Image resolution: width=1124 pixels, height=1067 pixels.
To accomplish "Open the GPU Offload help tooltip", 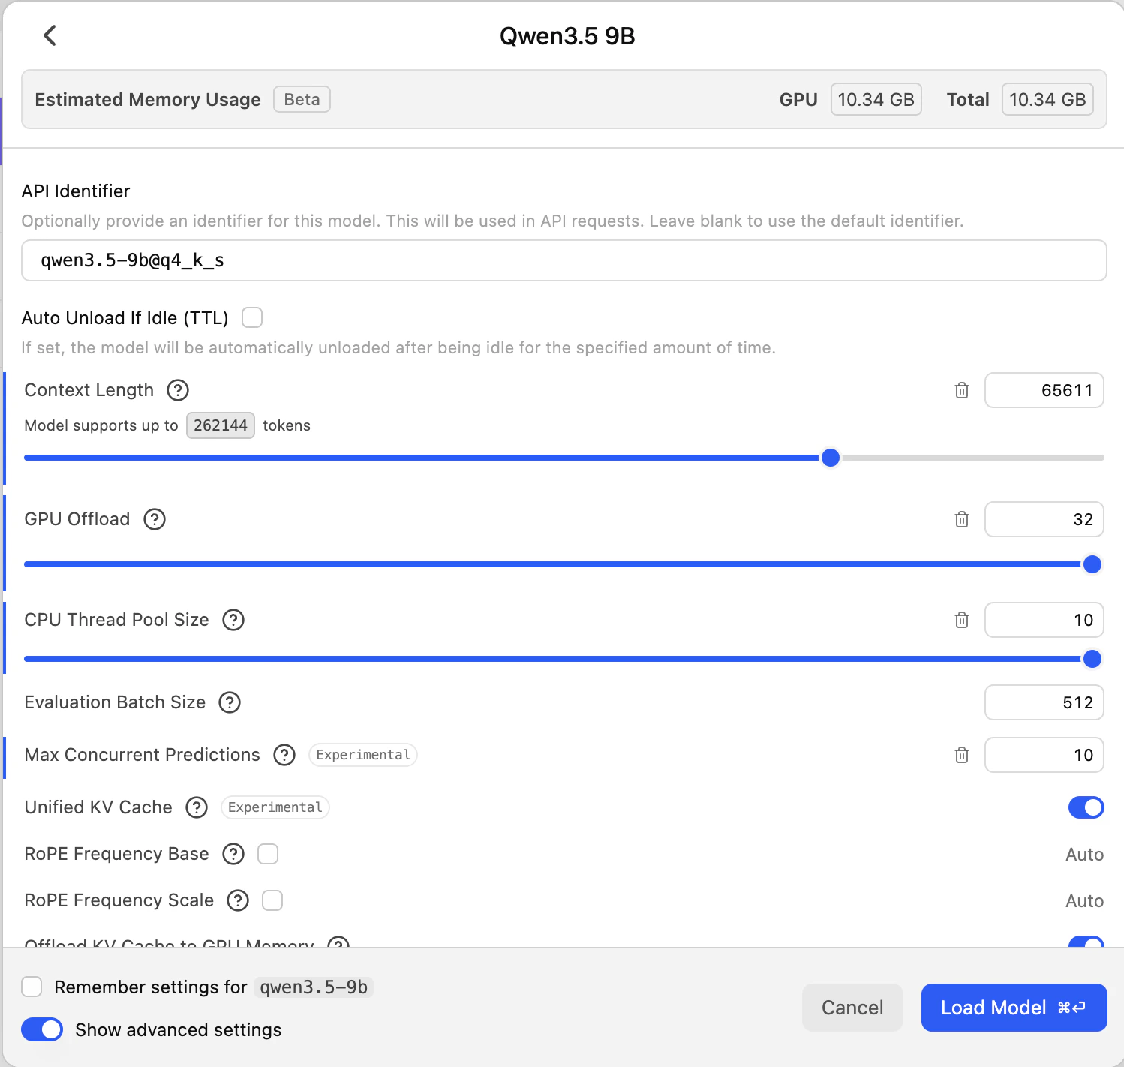I will point(155,519).
